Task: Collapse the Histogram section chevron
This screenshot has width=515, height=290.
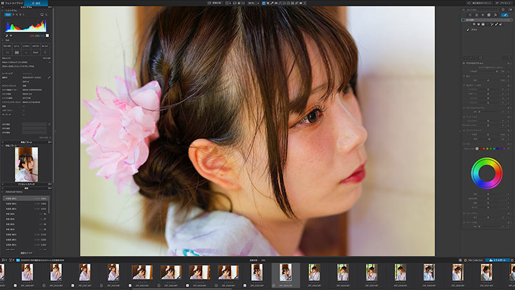Action: point(3,10)
